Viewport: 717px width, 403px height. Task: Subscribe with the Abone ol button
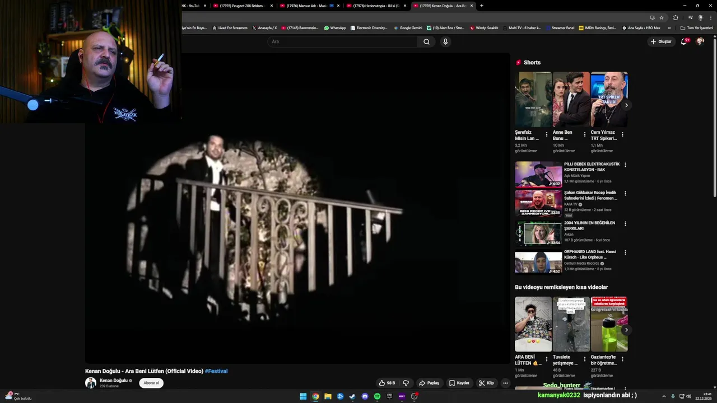pos(151,383)
